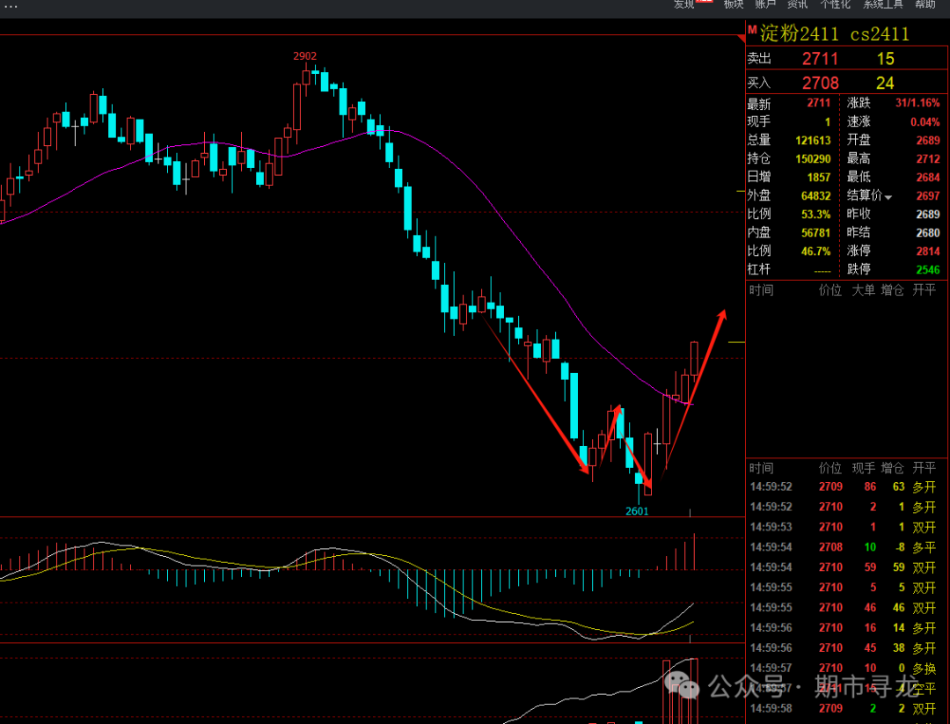The image size is (950, 724).
Task: Click the 大单 column header
Action: 864,290
